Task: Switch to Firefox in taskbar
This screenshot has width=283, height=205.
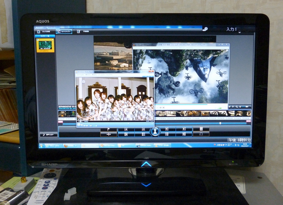Action: coord(72,146)
